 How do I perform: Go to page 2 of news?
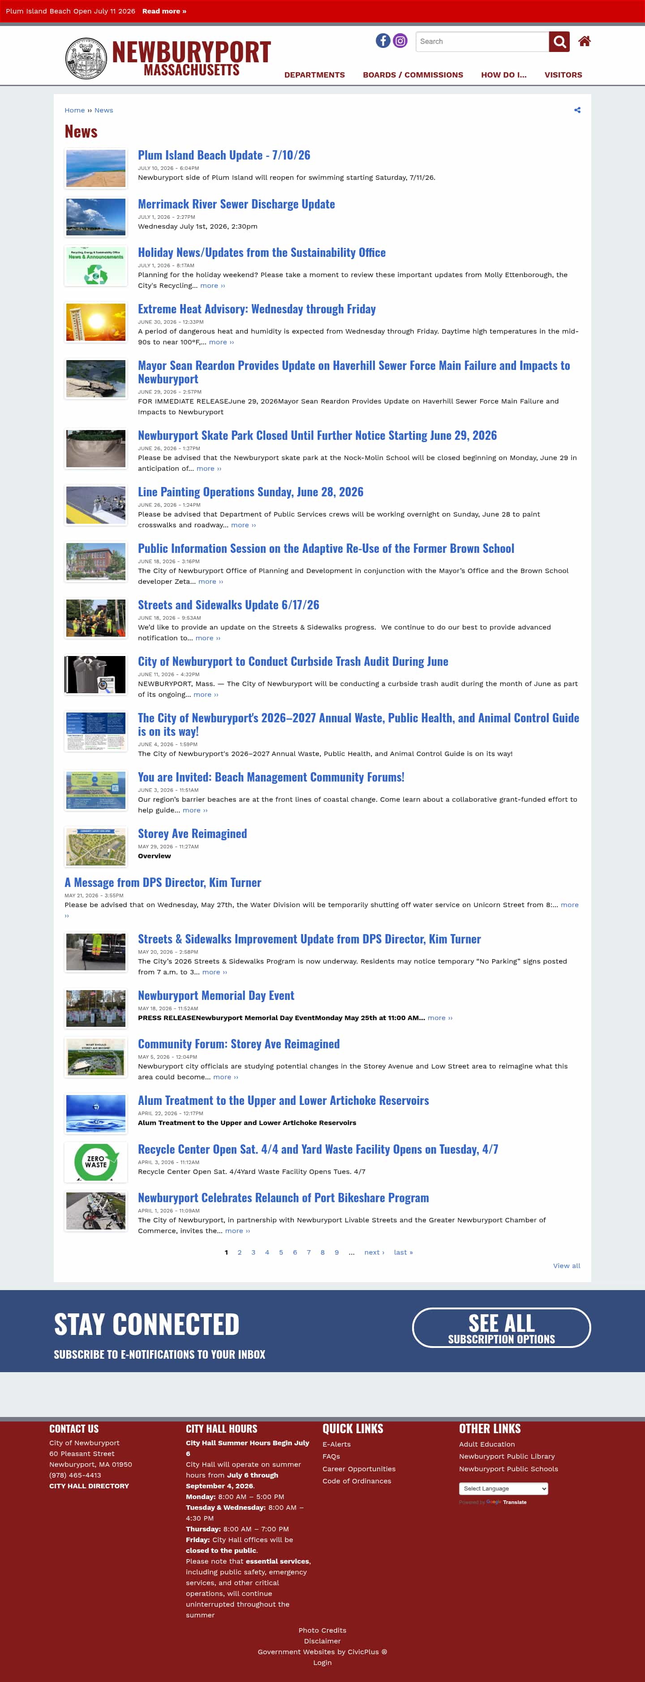pos(239,1252)
